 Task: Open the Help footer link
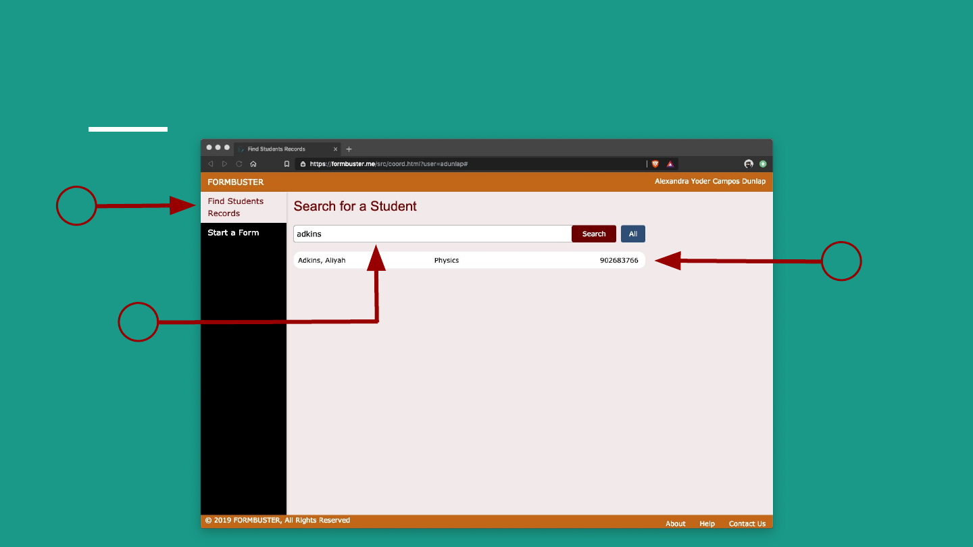707,523
